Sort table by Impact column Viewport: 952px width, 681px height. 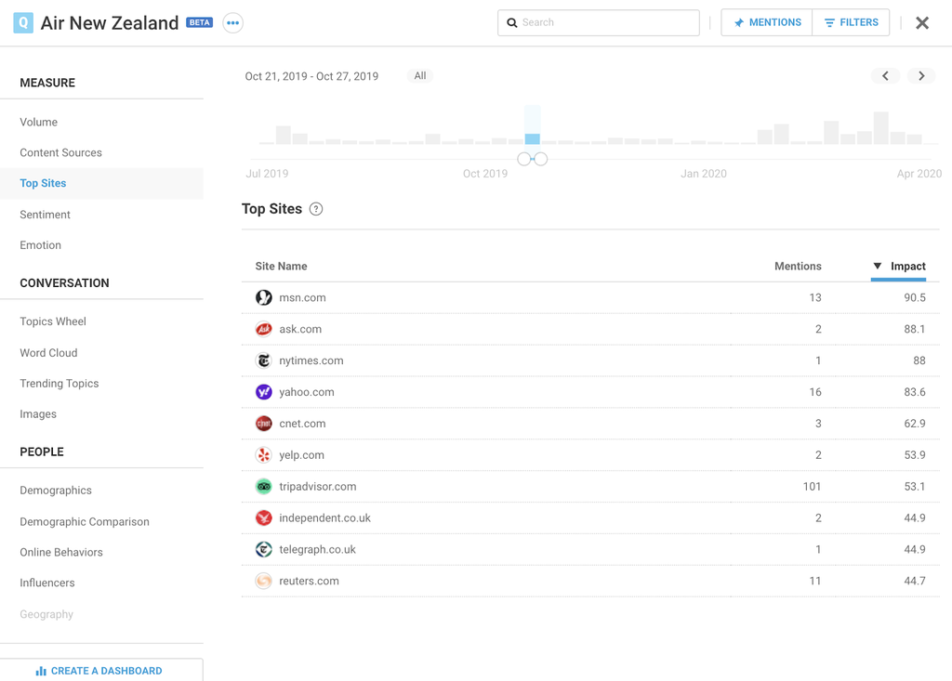pos(906,267)
